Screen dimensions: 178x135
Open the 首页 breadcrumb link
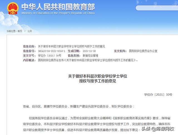point(20,31)
